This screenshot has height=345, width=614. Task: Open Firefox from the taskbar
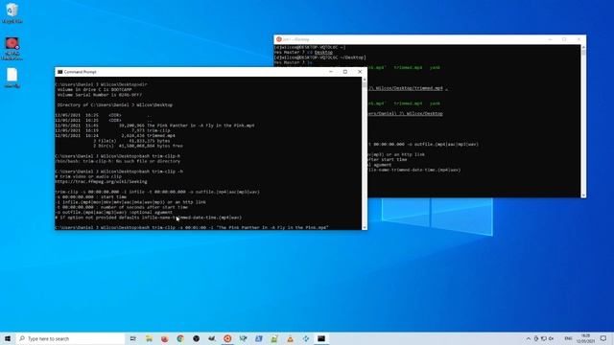164,338
